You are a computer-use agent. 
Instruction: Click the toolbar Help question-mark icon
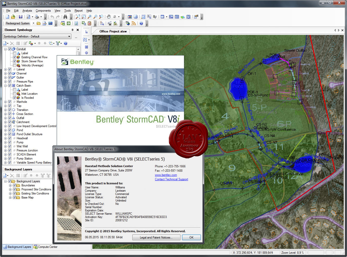[x=141, y=23]
